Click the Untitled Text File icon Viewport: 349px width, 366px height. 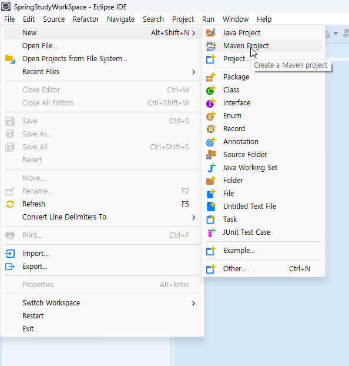pyautogui.click(x=211, y=207)
